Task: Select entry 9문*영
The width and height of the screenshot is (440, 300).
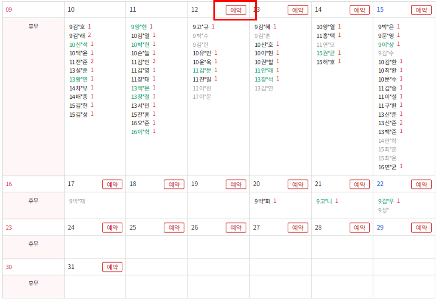Action: click(387, 36)
